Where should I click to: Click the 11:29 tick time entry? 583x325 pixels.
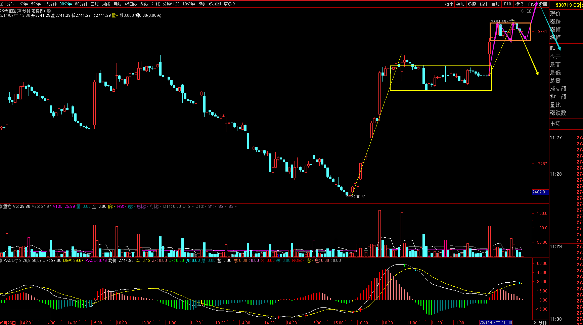[x=555, y=246]
